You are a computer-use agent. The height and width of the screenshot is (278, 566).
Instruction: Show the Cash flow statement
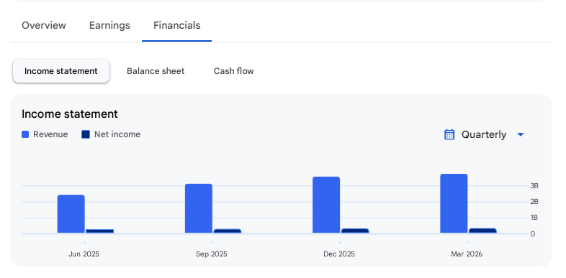(233, 71)
